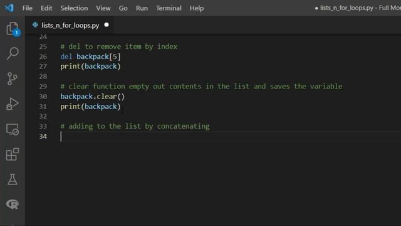Open the Search view icon

click(x=13, y=53)
